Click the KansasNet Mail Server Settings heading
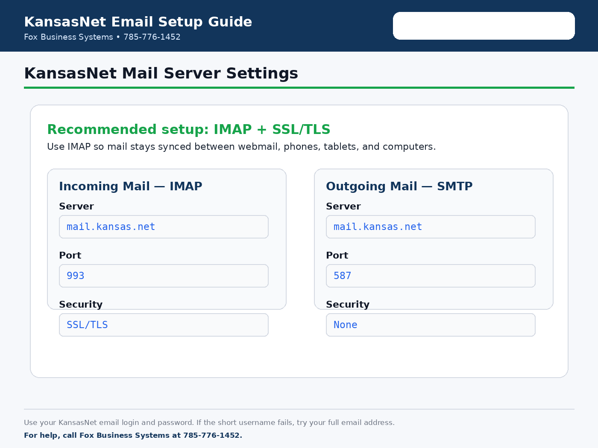This screenshot has width=598, height=448. click(x=161, y=73)
